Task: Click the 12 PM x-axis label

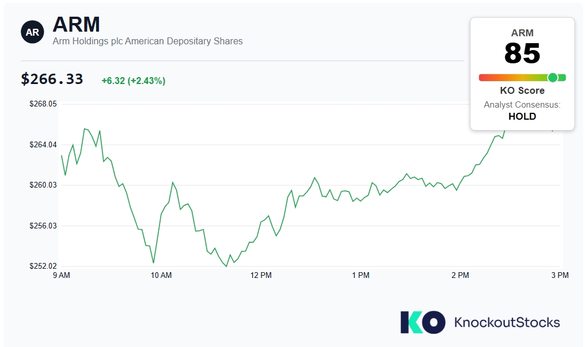Action: click(261, 276)
